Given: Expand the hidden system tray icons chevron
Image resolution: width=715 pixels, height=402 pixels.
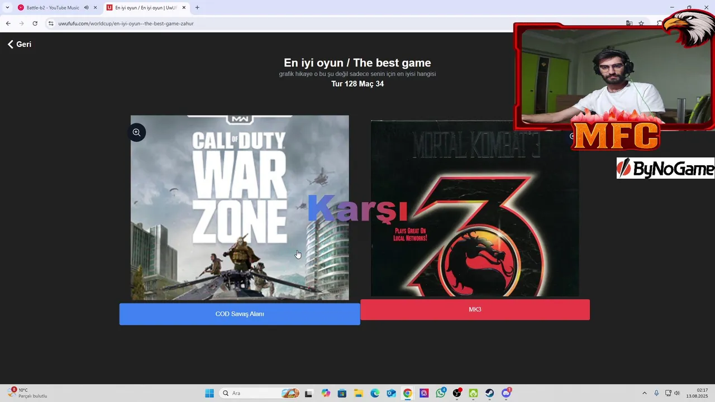Looking at the screenshot, I should click(644, 393).
